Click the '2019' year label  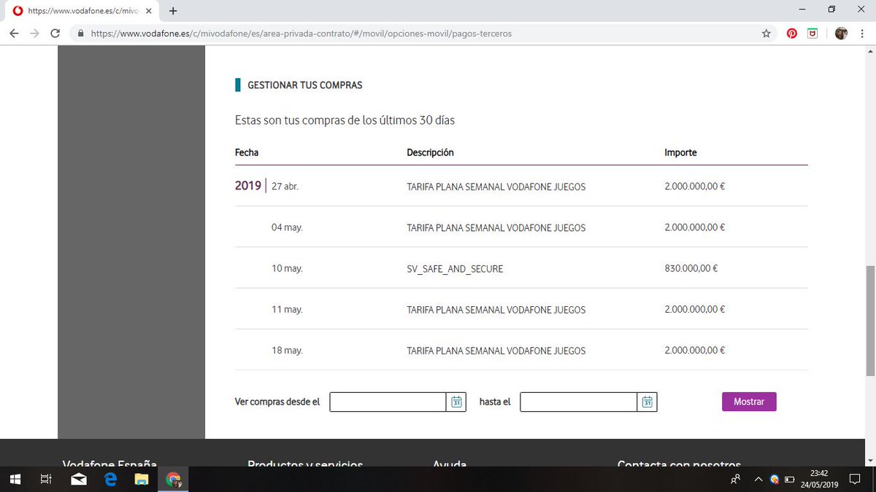tap(248, 186)
